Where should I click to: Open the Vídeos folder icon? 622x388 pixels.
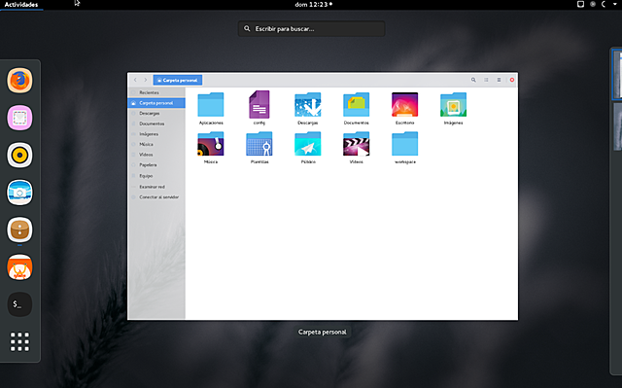point(357,144)
